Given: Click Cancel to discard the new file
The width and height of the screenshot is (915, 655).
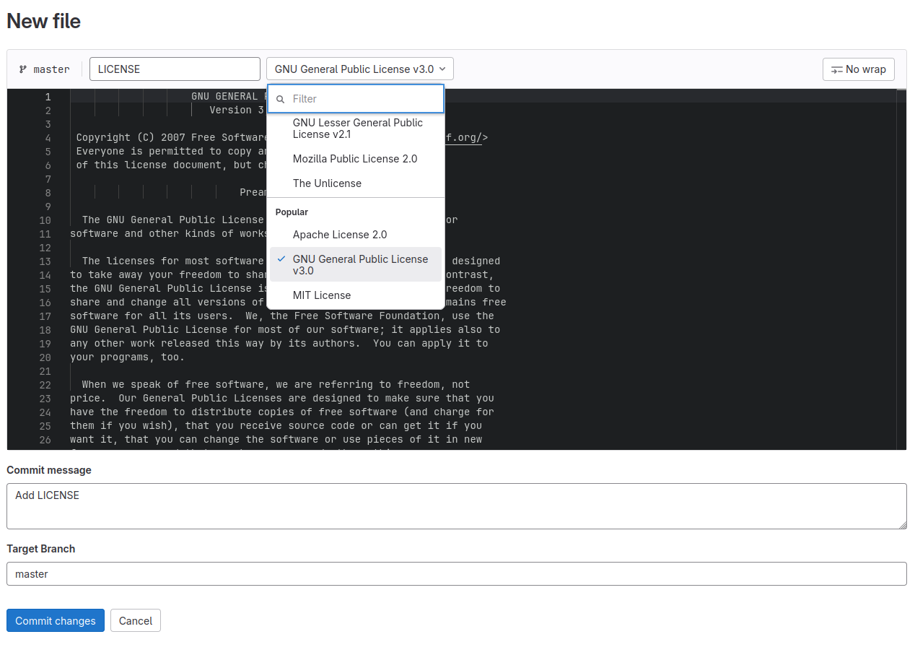Looking at the screenshot, I should click(135, 620).
